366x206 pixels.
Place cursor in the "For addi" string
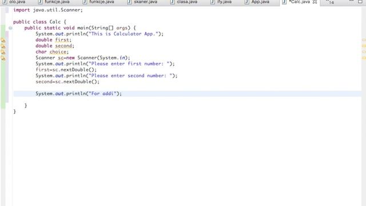point(102,94)
